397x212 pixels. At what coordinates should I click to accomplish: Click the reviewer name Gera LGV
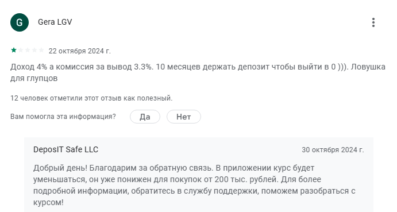pos(55,22)
